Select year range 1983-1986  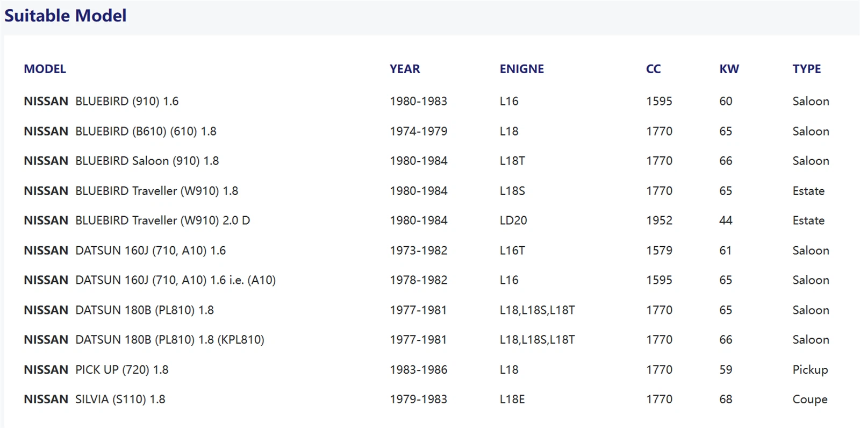pos(418,370)
